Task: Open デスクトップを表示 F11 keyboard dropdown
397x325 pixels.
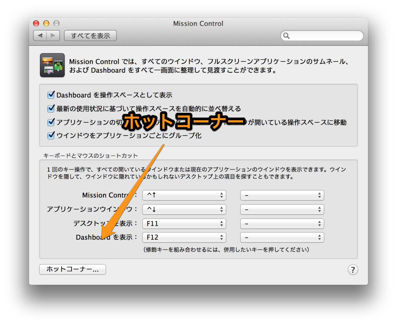Action: pos(184,224)
